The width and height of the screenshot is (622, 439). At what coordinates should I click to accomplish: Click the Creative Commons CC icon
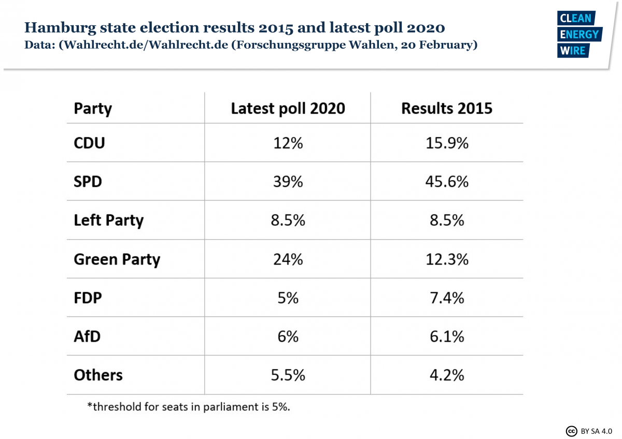pyautogui.click(x=571, y=431)
